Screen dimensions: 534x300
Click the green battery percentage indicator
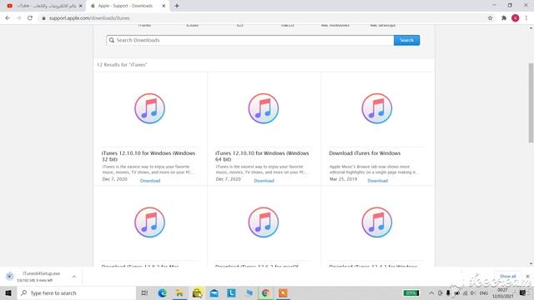tap(411, 292)
